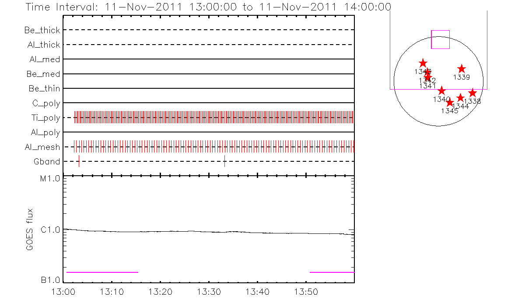The width and height of the screenshot is (525, 306).
Task: Click the region number label '1339'
Action: pos(462,77)
